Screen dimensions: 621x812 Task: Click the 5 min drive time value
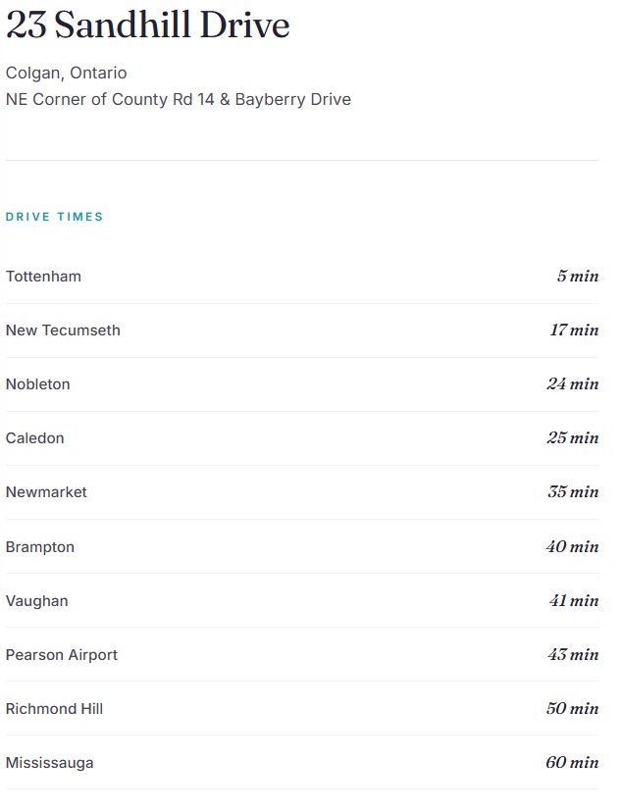click(578, 276)
